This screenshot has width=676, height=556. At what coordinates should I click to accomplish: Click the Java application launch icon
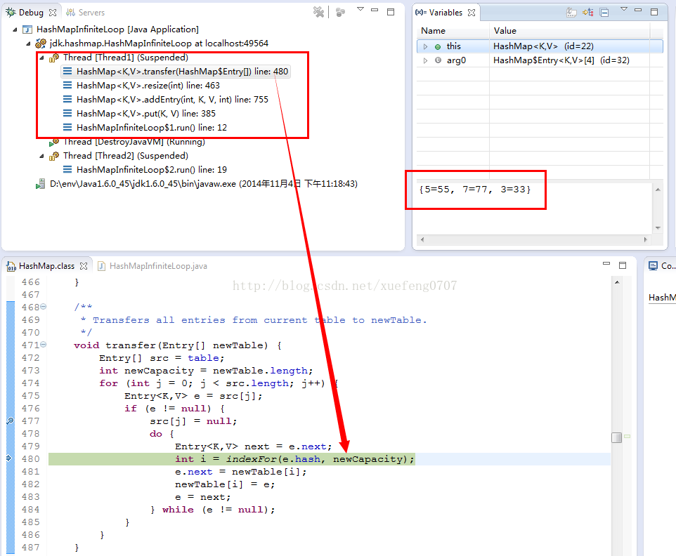[27, 29]
